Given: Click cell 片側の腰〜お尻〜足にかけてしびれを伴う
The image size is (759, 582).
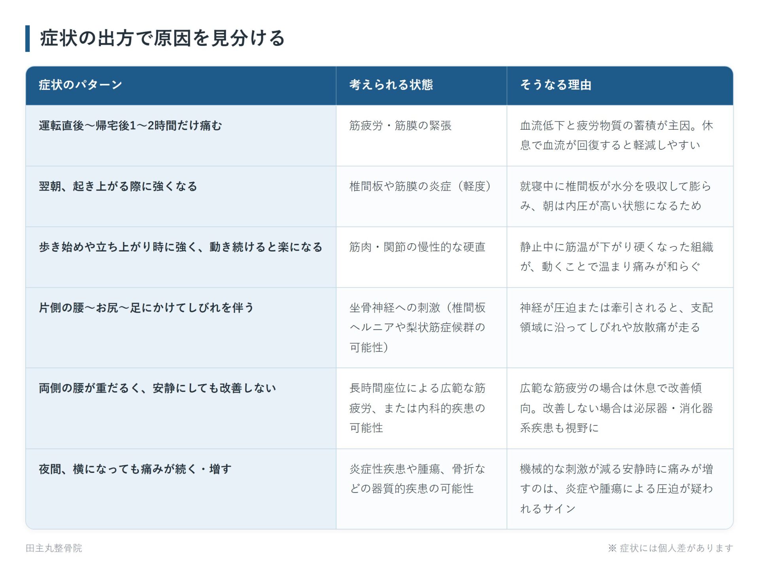Looking at the screenshot, I should [x=181, y=328].
